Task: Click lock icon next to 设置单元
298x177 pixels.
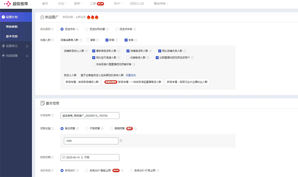Action: [27, 46]
